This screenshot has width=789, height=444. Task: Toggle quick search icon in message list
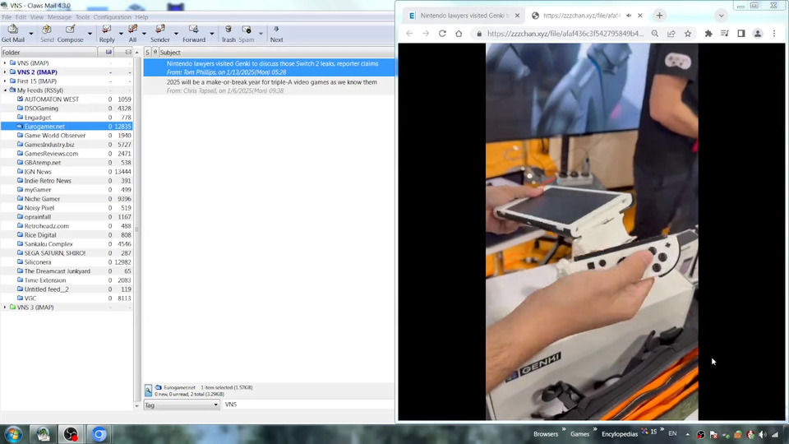pos(148,391)
